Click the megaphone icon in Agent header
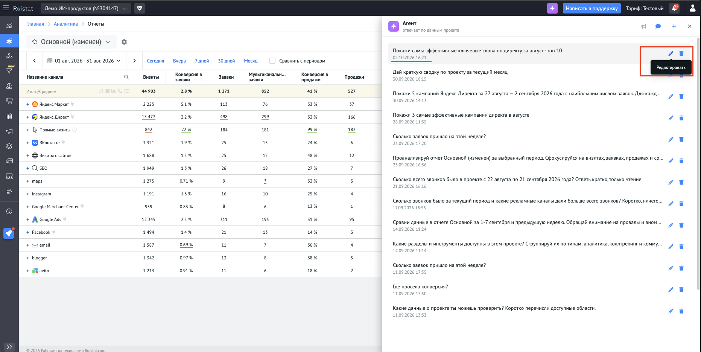The height and width of the screenshot is (352, 701). pos(643,26)
